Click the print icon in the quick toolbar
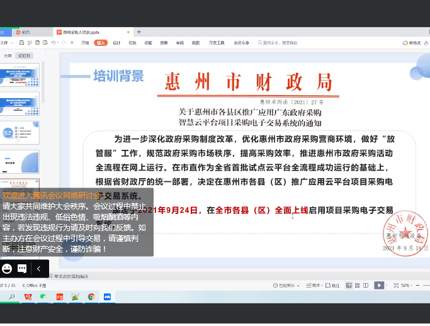Screen dimensions: 430x326 click(38, 43)
